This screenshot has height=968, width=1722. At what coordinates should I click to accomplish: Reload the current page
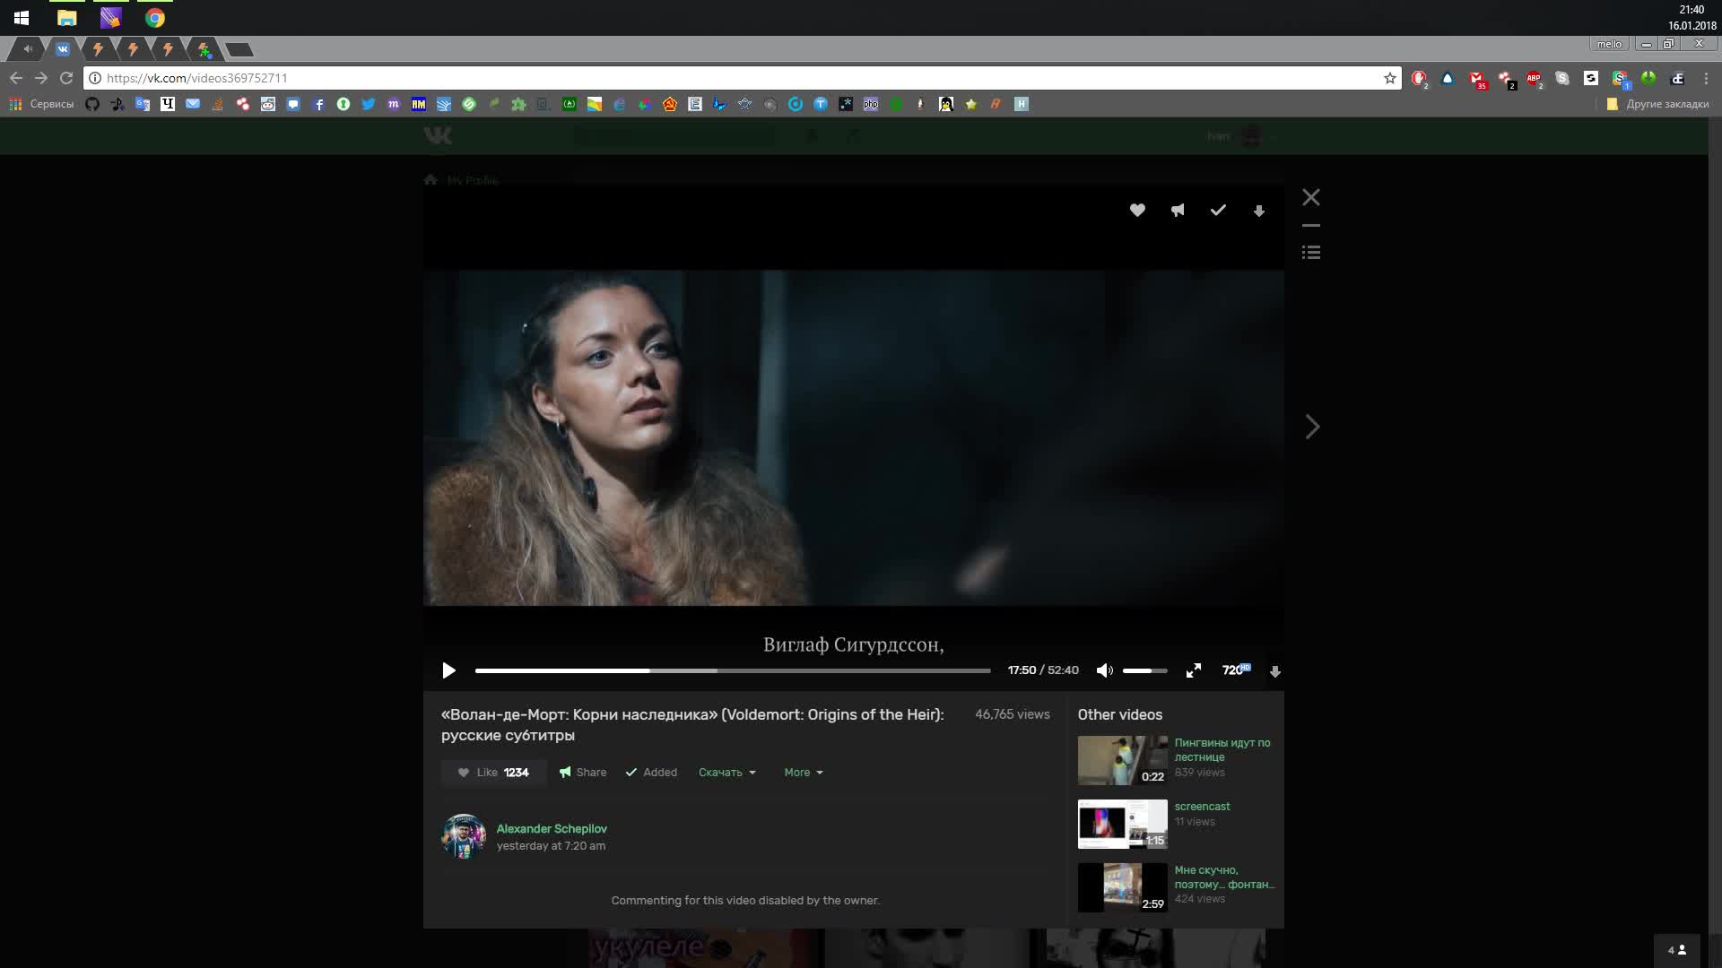point(66,78)
